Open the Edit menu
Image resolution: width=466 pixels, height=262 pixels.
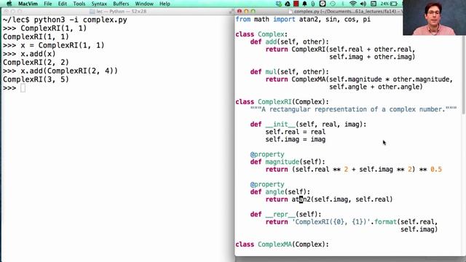(x=63, y=4)
